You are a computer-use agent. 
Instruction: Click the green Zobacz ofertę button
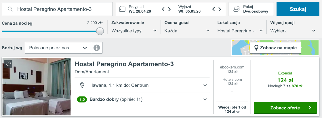pyautogui.click(x=285, y=108)
